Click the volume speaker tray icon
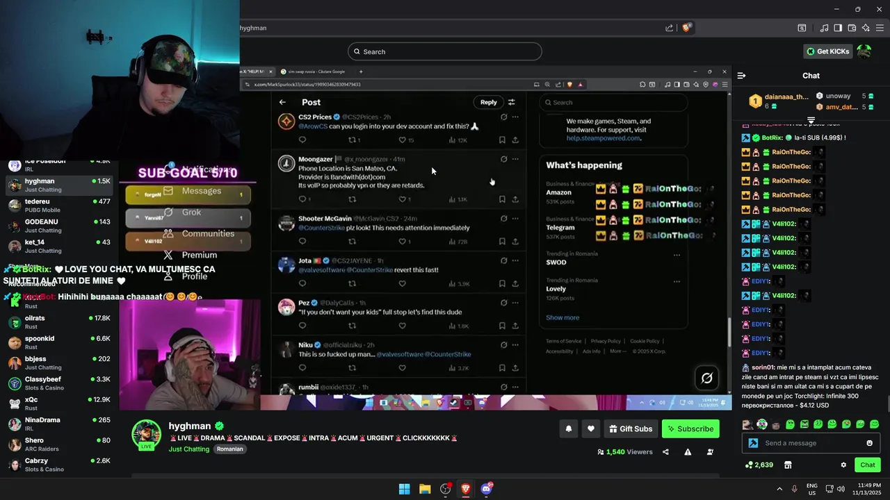Screen dimensions: 890x500 841,489
